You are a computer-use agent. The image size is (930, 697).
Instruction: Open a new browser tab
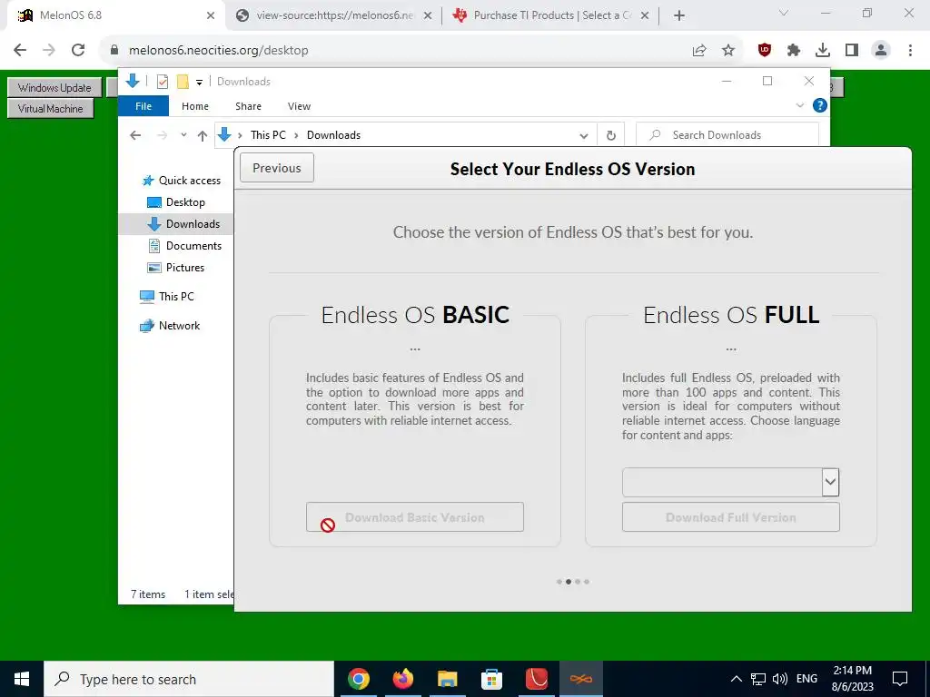(679, 16)
